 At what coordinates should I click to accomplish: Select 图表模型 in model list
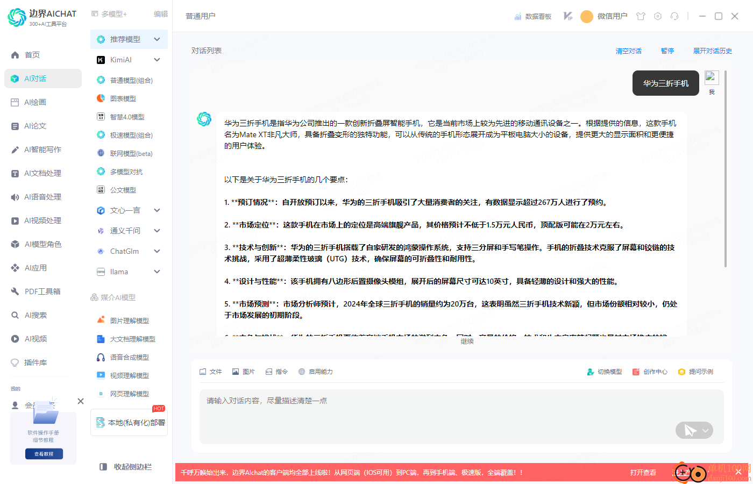pos(123,98)
